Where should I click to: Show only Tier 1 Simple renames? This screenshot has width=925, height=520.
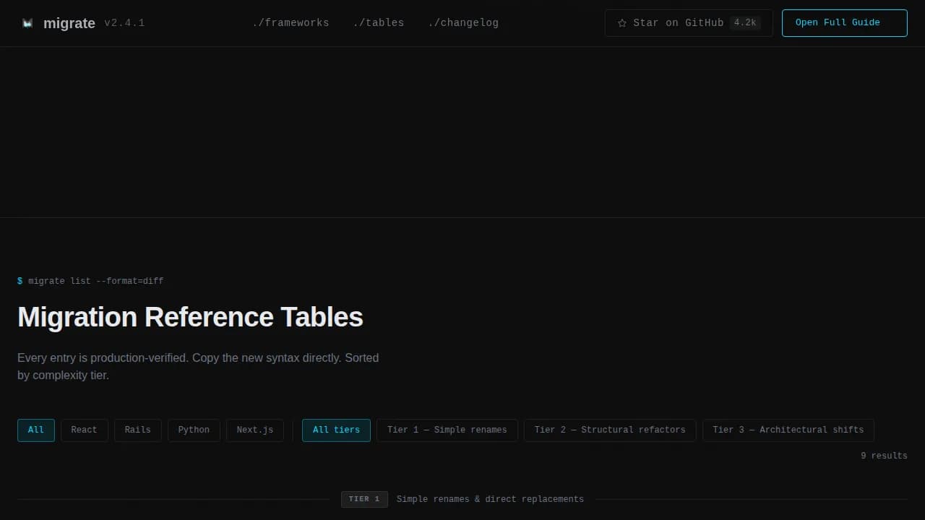pos(447,430)
